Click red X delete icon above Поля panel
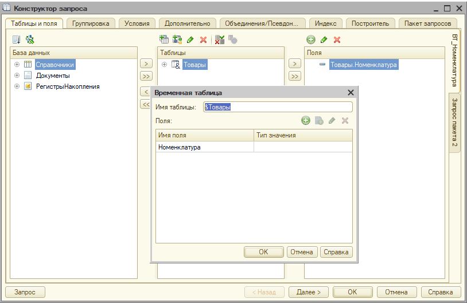Screen dimensions: 467x303 tap(337, 40)
